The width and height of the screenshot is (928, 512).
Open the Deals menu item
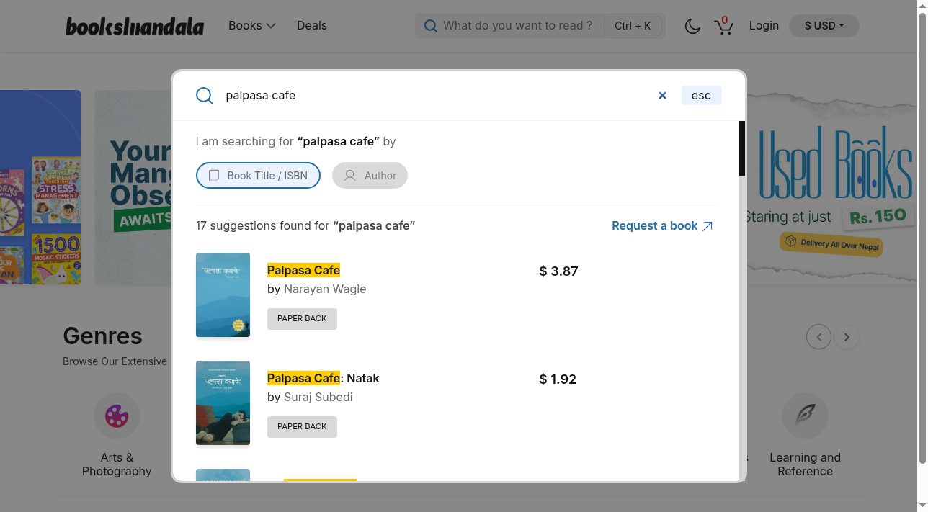pos(312,25)
